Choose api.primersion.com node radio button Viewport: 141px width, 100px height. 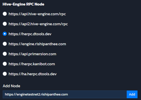point(5,54)
